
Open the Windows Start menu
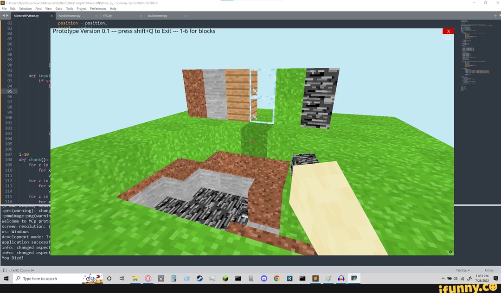point(6,279)
